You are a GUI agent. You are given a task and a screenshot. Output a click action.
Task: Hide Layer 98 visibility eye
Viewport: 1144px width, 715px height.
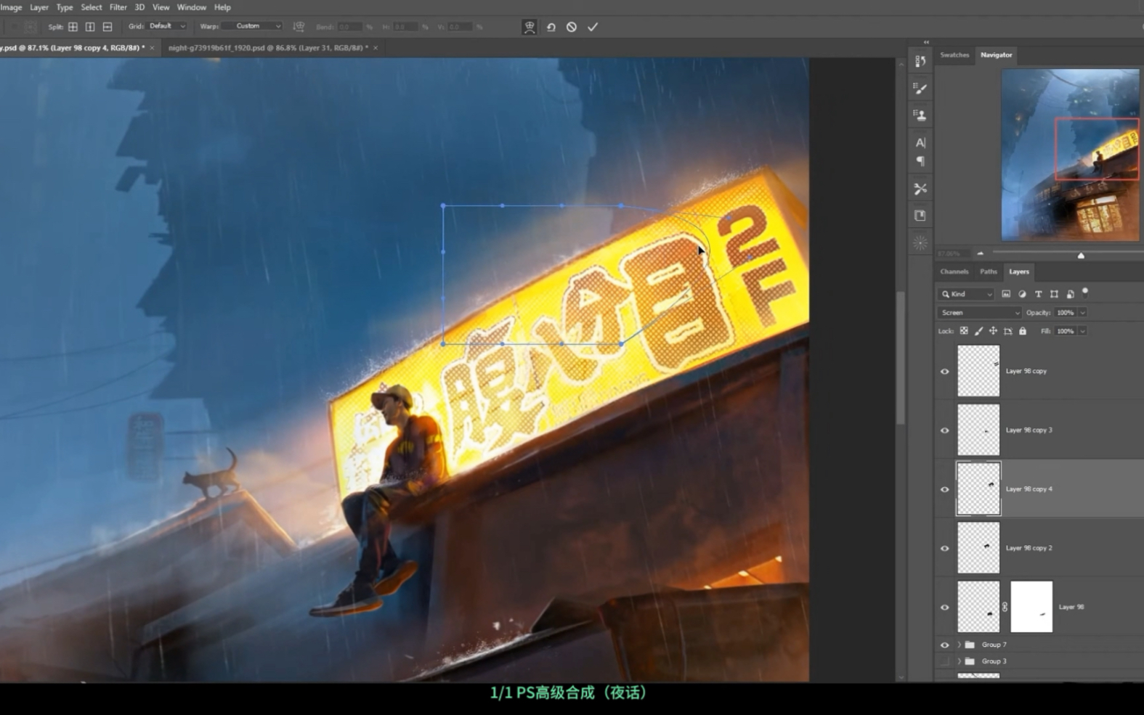(x=945, y=608)
